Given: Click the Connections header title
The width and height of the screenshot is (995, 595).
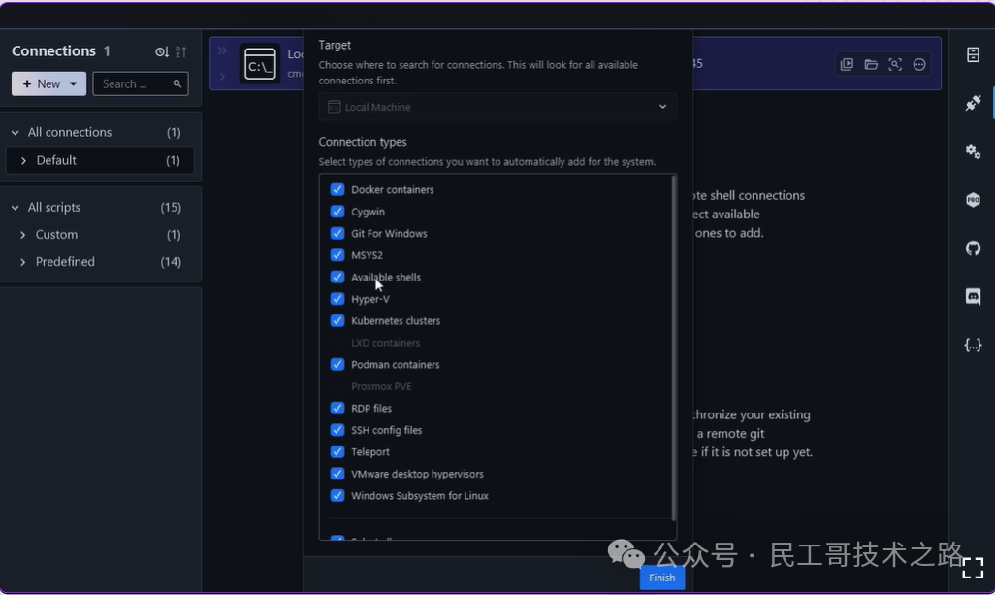Looking at the screenshot, I should coord(54,50).
